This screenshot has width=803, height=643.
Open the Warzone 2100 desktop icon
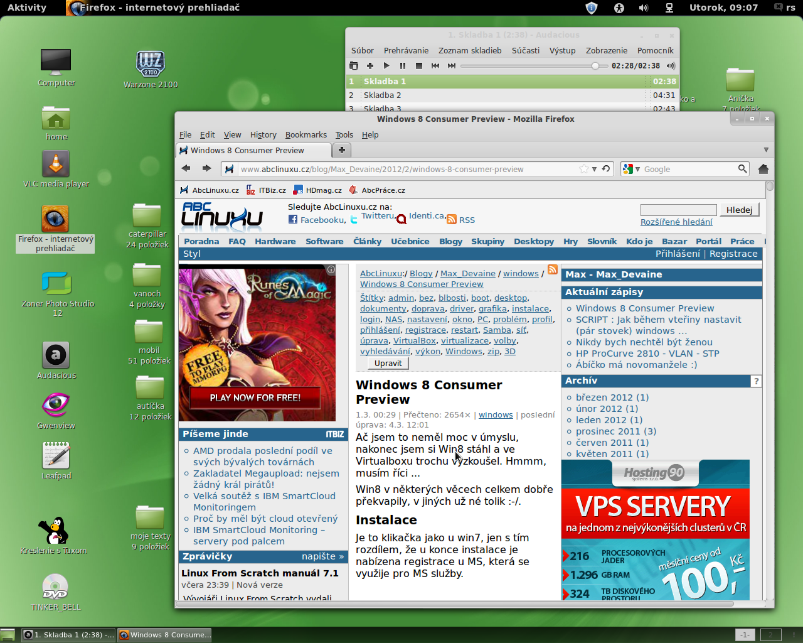151,69
